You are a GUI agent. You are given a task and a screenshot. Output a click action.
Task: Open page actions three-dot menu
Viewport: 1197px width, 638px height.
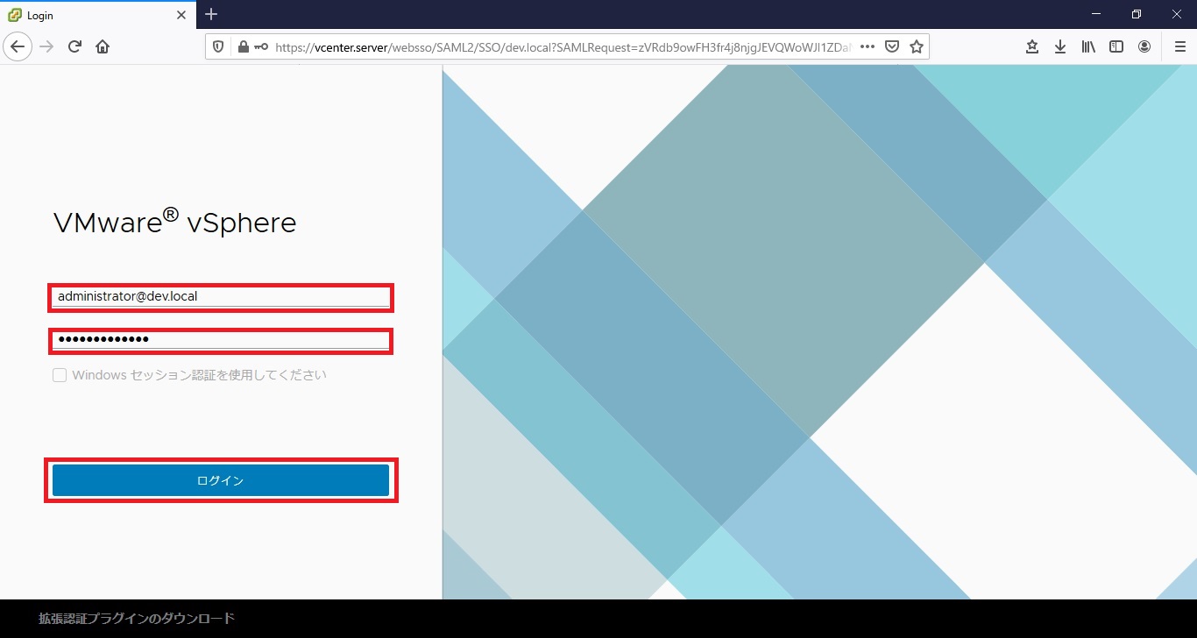867,47
